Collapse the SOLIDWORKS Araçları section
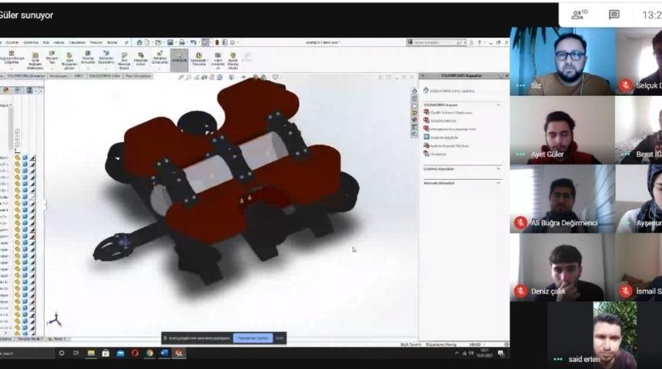Viewport: 662px width, 369px height. [x=498, y=104]
